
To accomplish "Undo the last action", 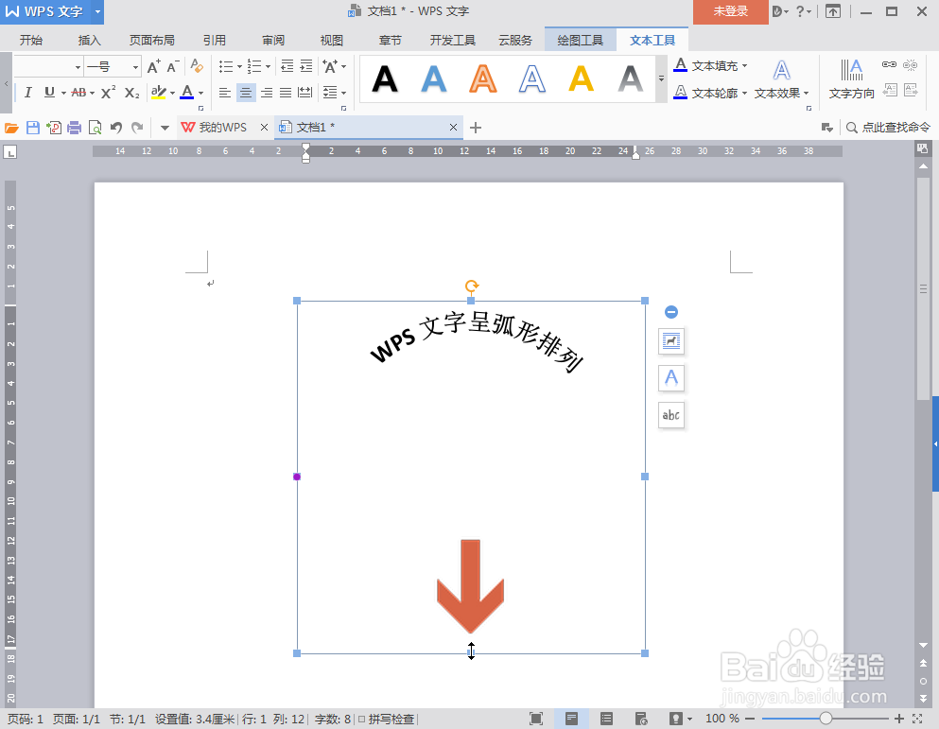I will tap(116, 128).
